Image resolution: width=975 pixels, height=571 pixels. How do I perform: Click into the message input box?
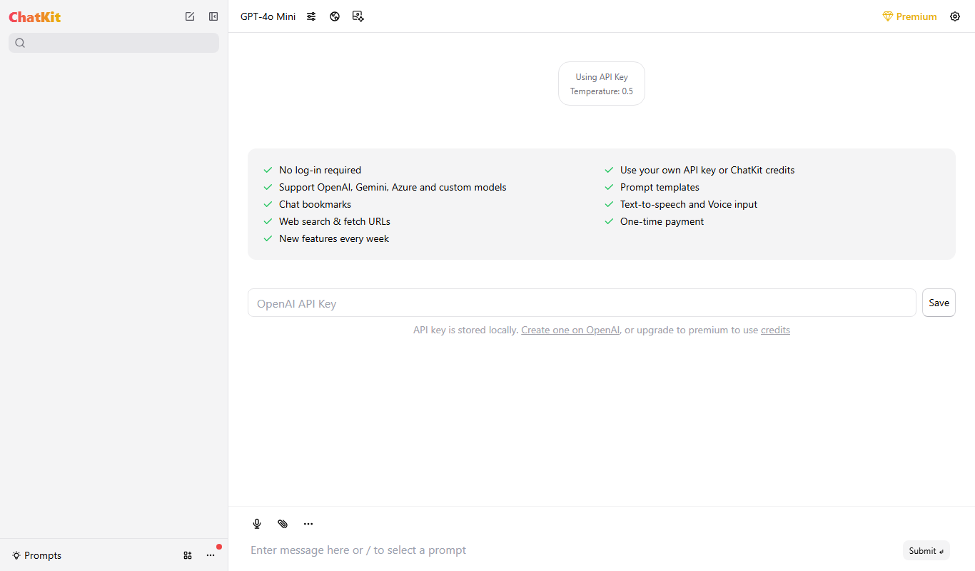(x=571, y=550)
